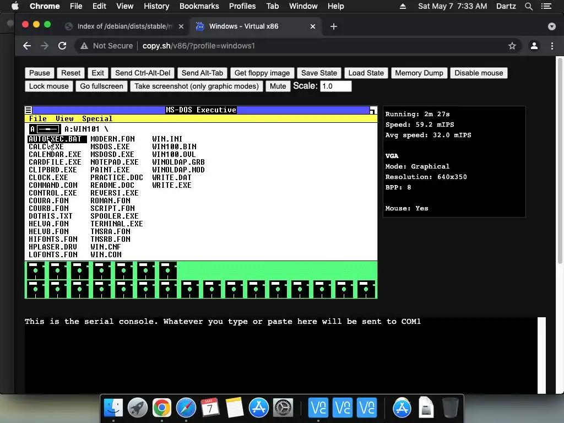Open MS-DOS Executive system menu icon
Screen dimensions: 564x423
coord(29,110)
